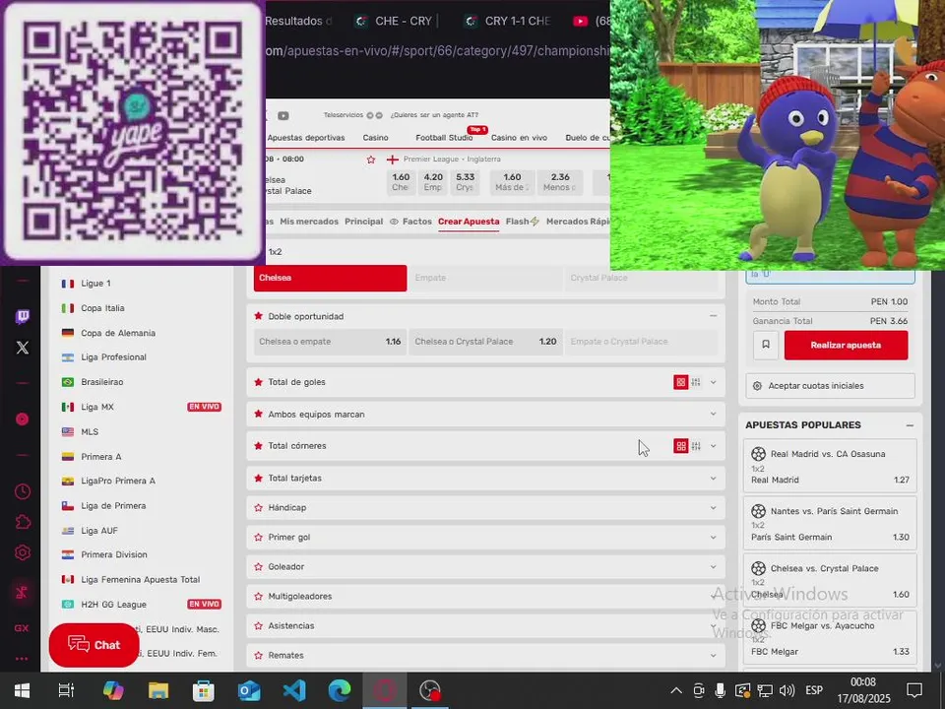Viewport: 945px width, 709px height.
Task: Expand the Total córneres market chevron
Action: [x=714, y=446]
